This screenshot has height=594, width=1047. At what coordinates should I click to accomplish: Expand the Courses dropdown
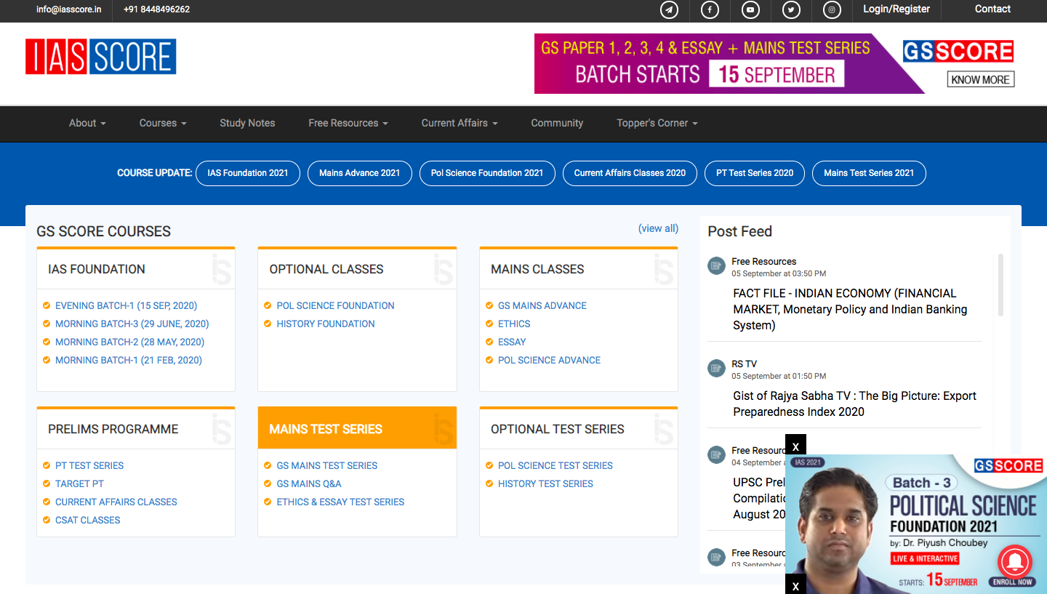pos(163,123)
